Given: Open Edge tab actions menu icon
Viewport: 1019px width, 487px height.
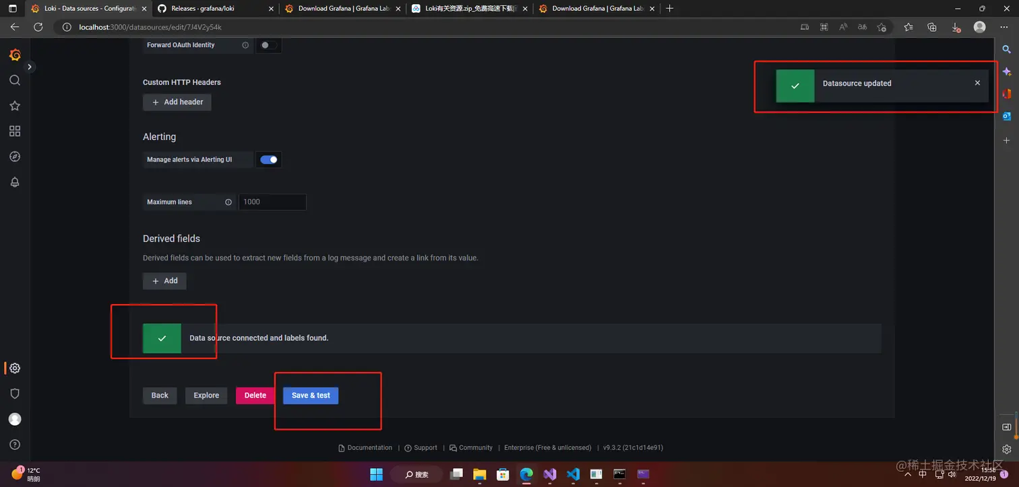Looking at the screenshot, I should click(x=12, y=9).
